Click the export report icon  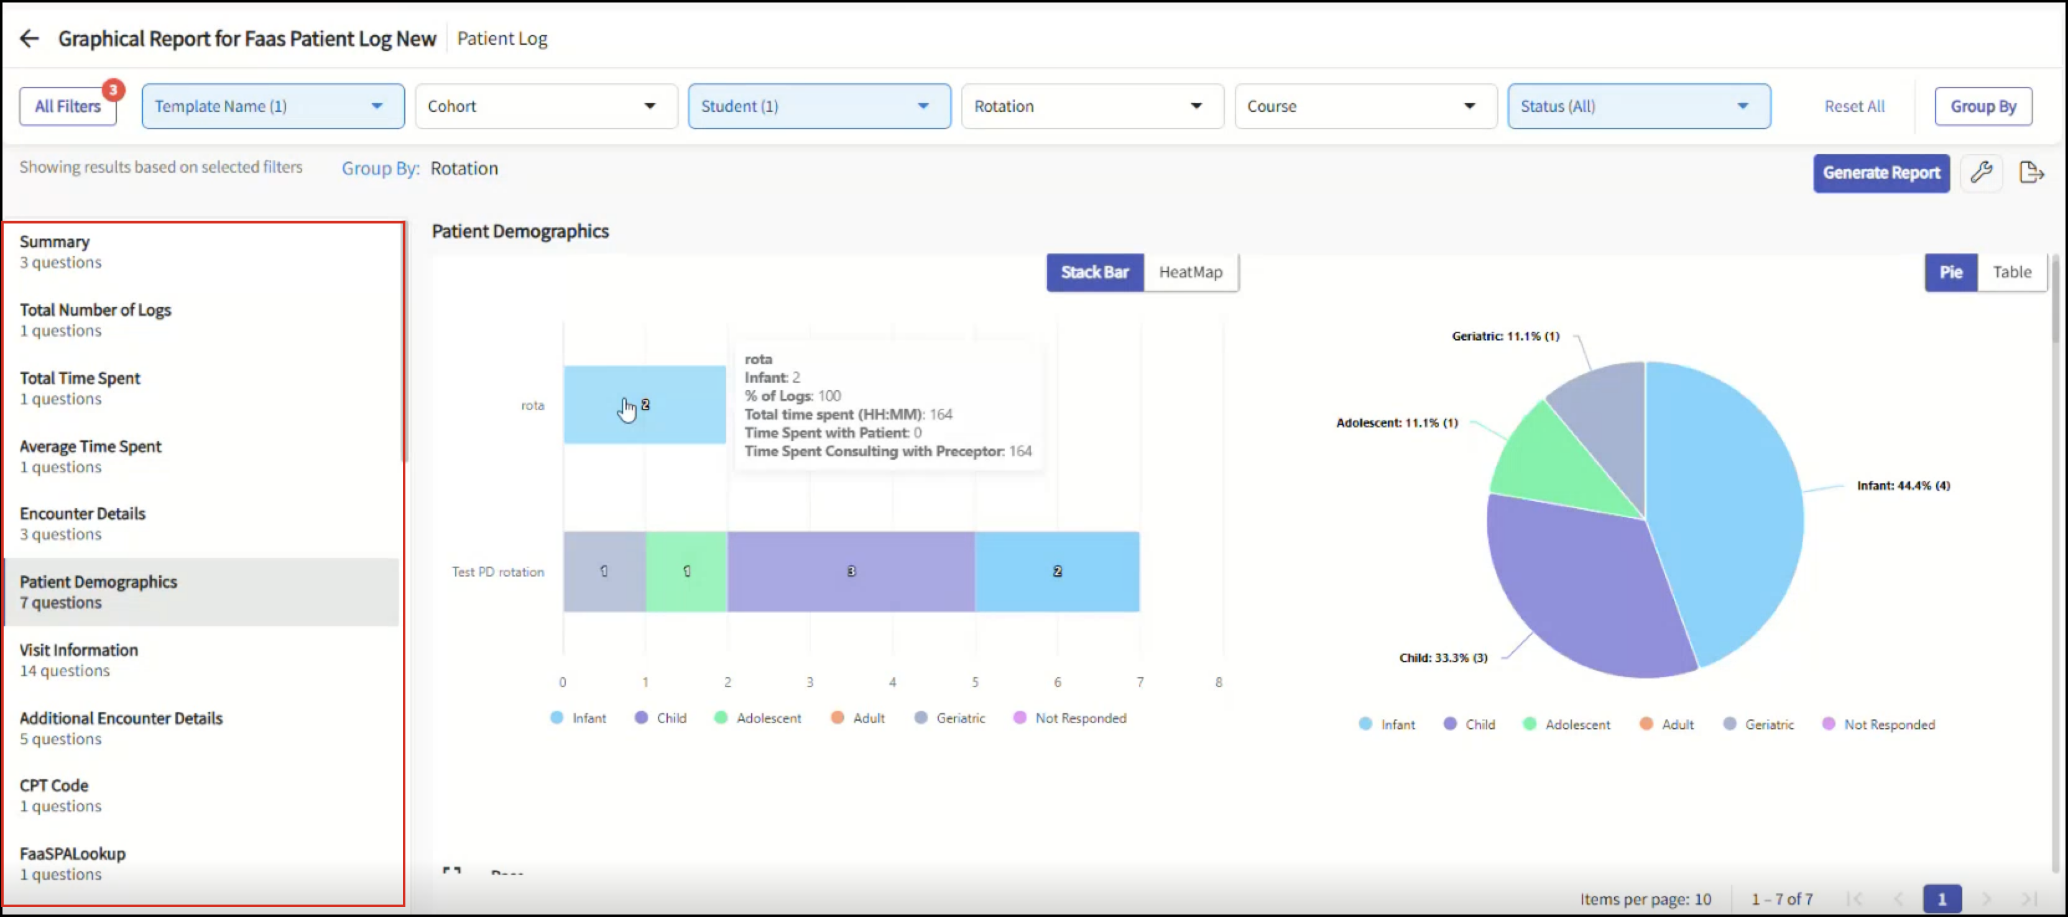[2031, 173]
